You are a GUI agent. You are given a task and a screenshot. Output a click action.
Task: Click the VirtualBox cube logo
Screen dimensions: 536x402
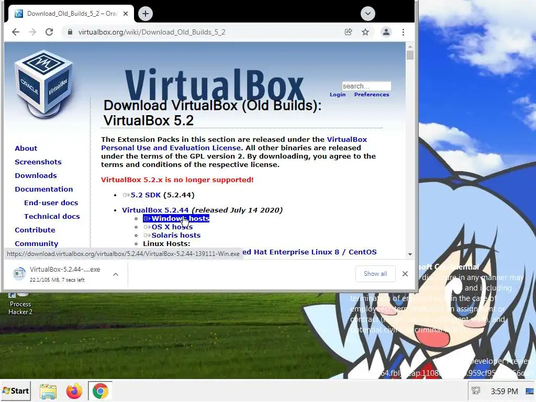pyautogui.click(x=44, y=84)
